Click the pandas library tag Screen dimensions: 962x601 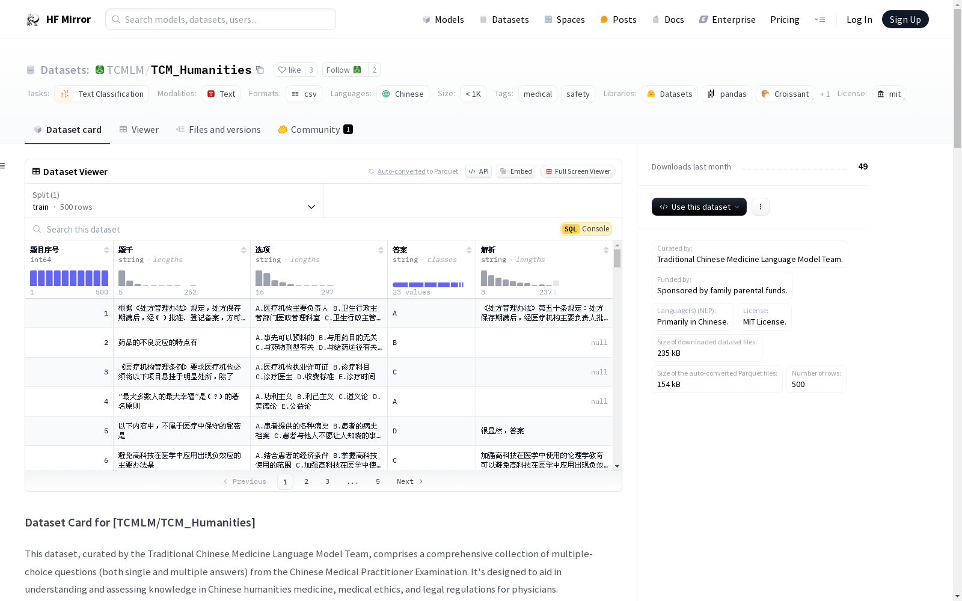point(727,94)
